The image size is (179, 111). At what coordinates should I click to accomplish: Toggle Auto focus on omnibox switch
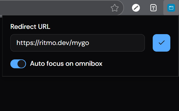point(18,64)
